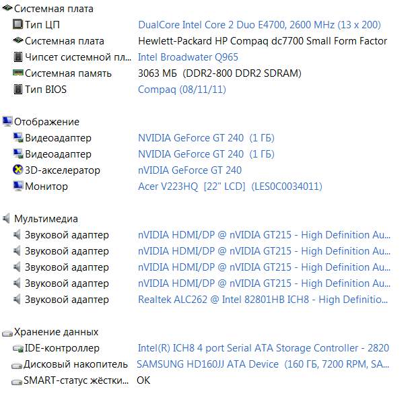Click the SMART-статус hard disk icon
416x406 pixels.
pos(18,380)
